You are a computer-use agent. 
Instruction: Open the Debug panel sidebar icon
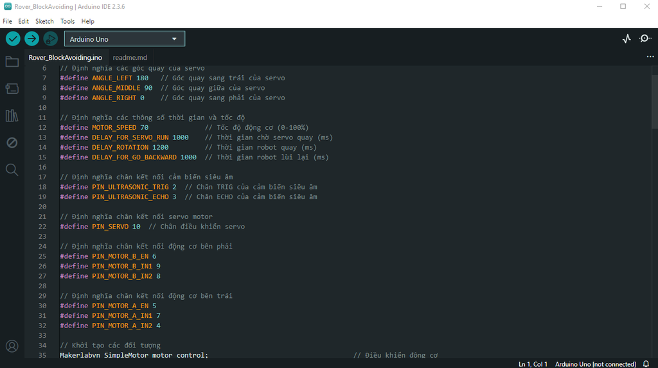point(12,143)
